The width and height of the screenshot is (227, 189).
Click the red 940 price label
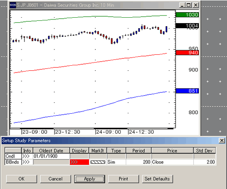pos(187,53)
